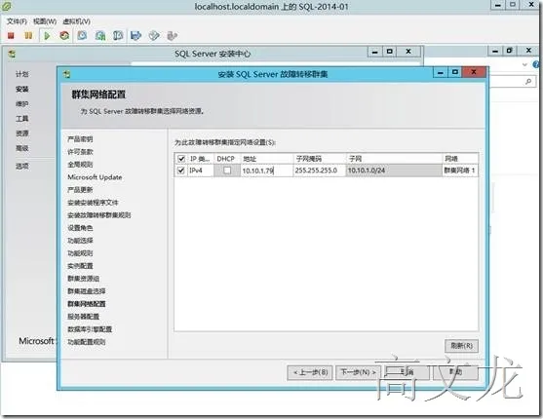Click the floppy drive connect icon
The height and width of the screenshot is (419, 543).
pos(136,36)
